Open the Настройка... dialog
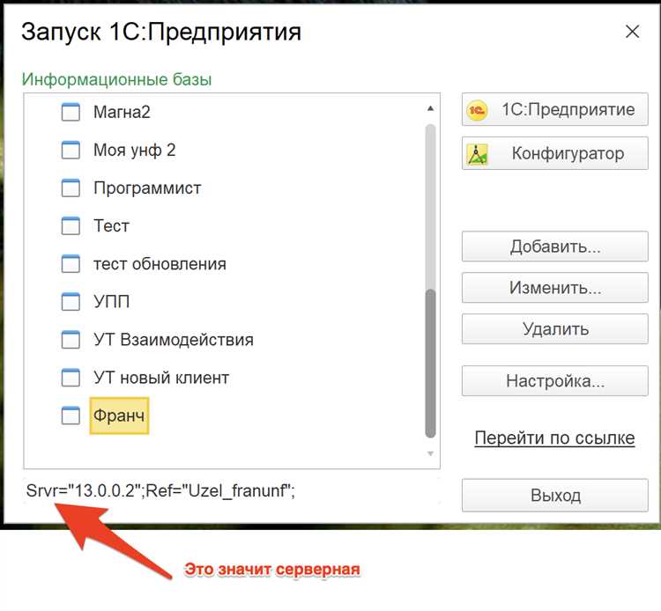The height and width of the screenshot is (611, 661). pyautogui.click(x=554, y=381)
